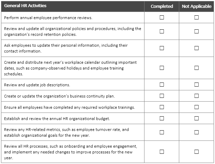This screenshot has width=215, height=164.
Task: Mark HR organizational budget Not Applicable
Action: (x=197, y=118)
